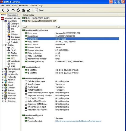Expand the Háttértár tree node

point(2,80)
